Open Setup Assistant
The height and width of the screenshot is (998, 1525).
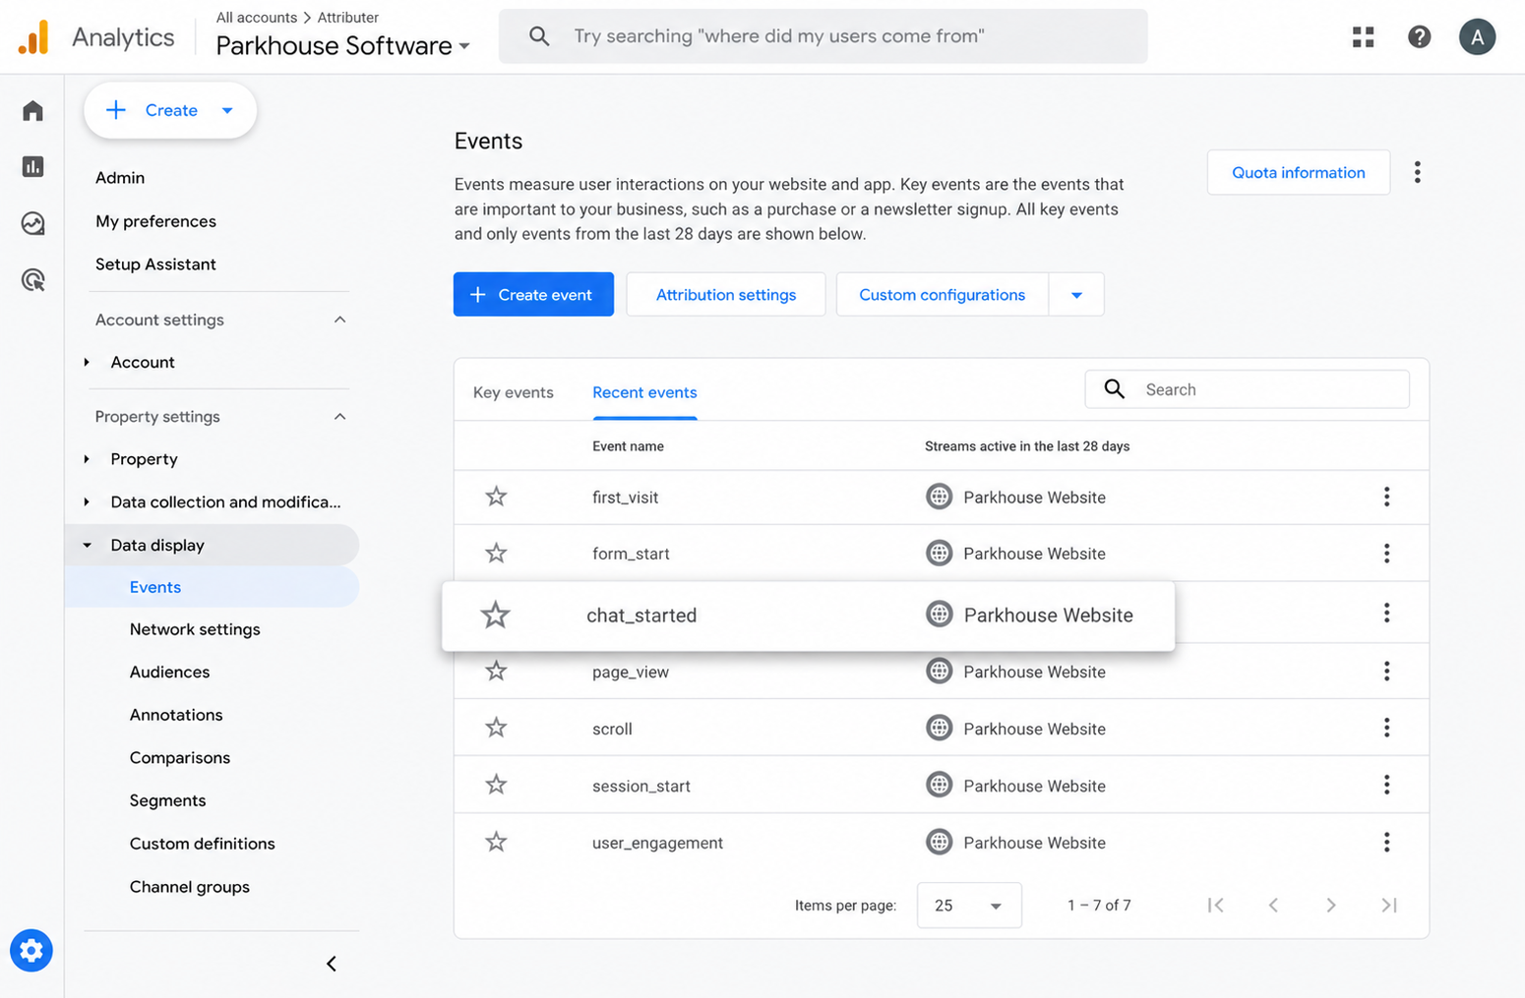pos(155,264)
